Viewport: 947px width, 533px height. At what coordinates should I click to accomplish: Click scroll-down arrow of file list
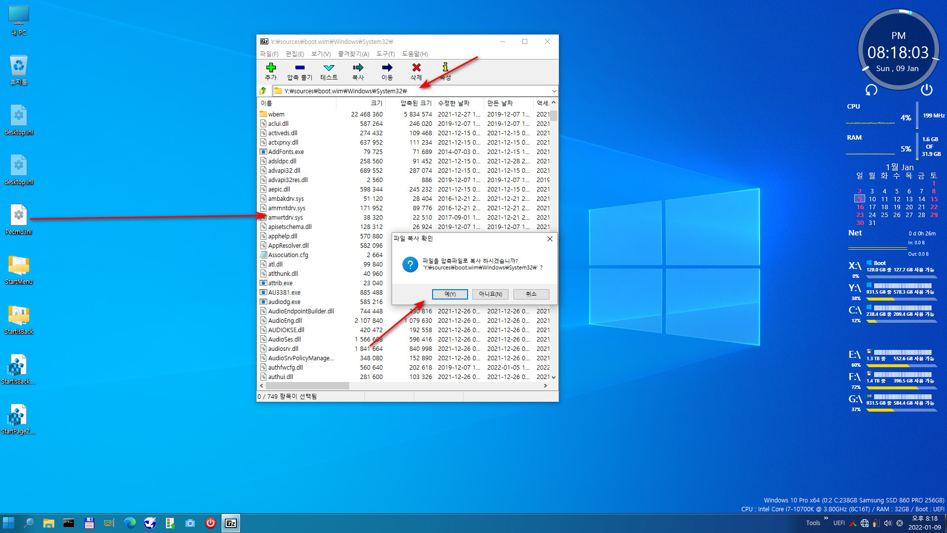click(x=554, y=378)
